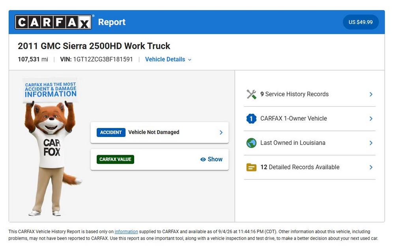Click the 'Report' header text
Viewport: 404px width, 250px height.
point(112,22)
